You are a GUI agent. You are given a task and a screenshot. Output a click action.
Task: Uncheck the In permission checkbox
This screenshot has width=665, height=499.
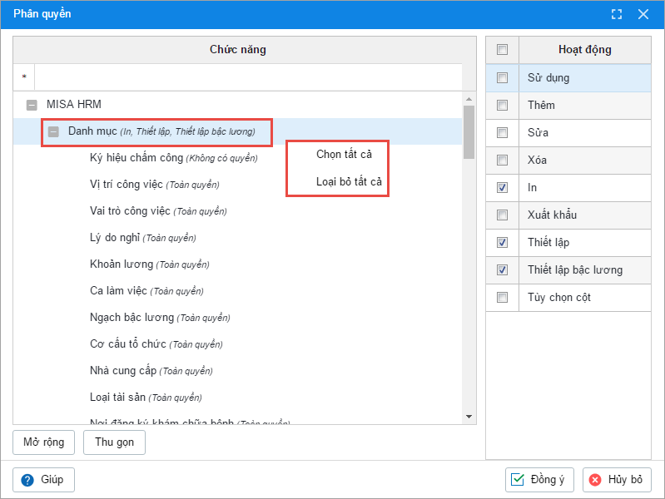502,188
